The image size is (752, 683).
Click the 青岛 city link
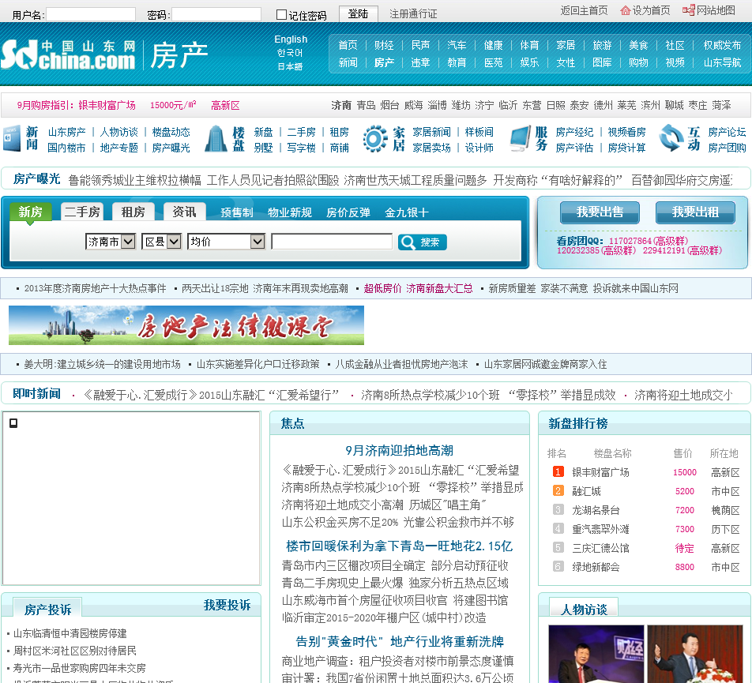point(366,105)
